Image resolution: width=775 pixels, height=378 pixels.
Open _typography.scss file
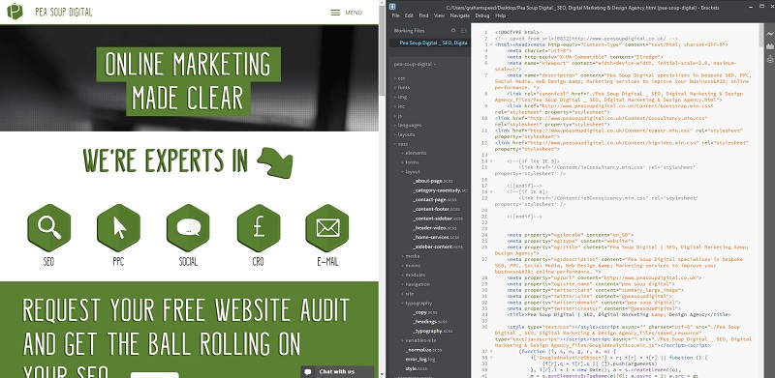point(432,332)
